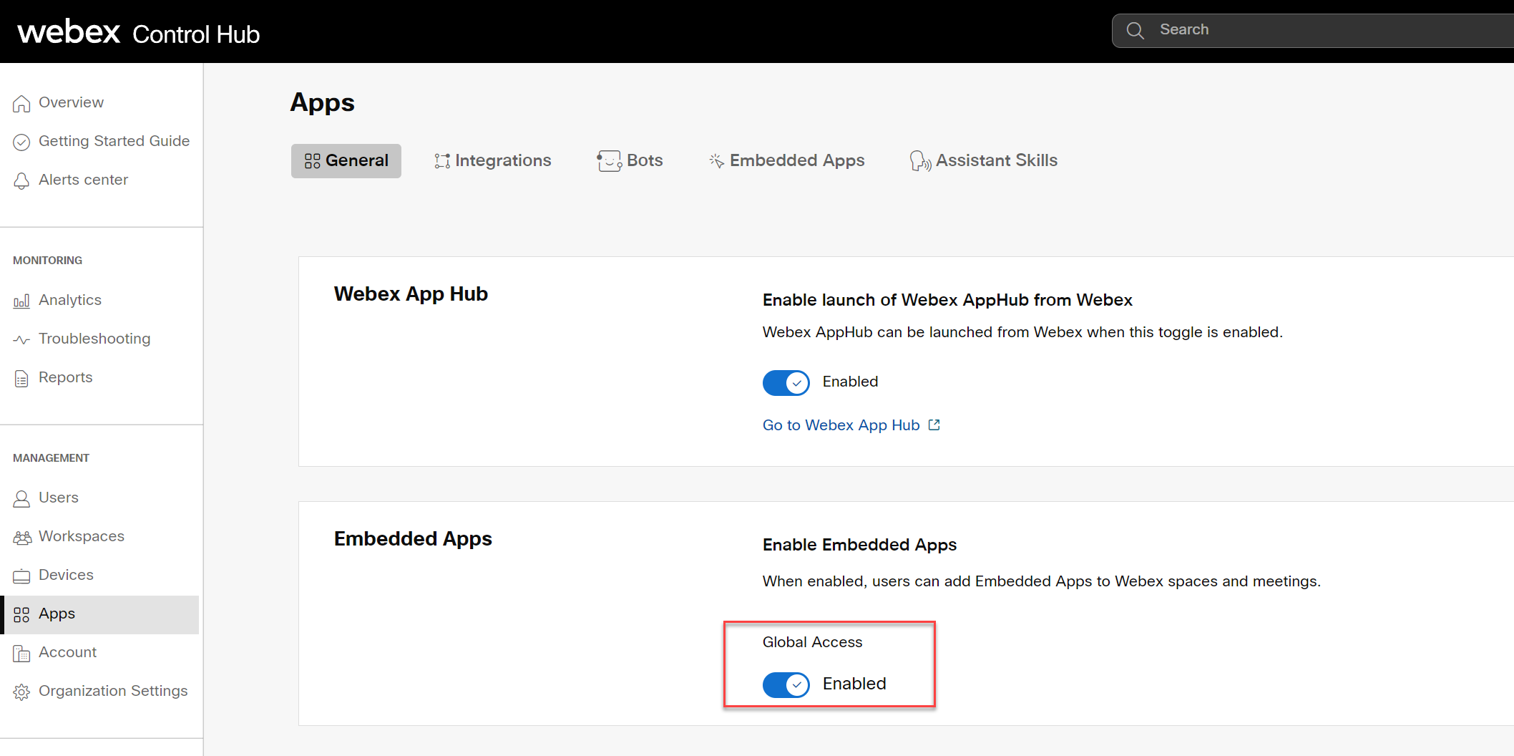
Task: Click the Reports document icon
Action: 21,379
